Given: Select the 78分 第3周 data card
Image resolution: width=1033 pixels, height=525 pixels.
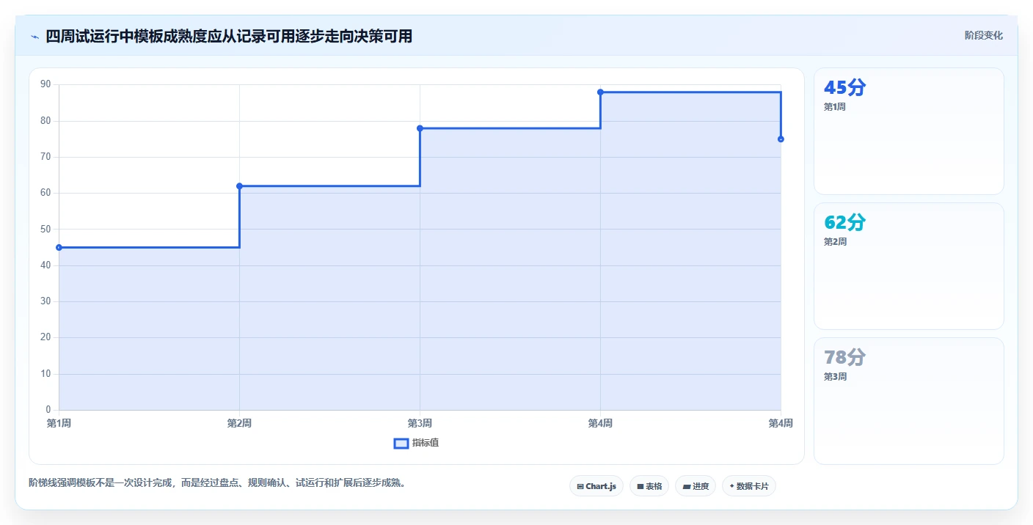Looking at the screenshot, I should pyautogui.click(x=909, y=401).
